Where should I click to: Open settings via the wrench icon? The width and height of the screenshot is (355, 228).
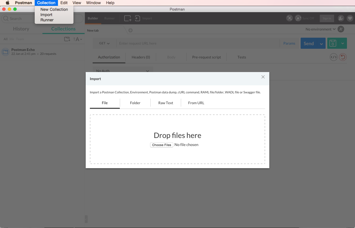341,18
